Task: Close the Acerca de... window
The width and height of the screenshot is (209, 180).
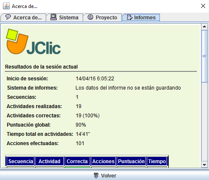Action: 203,6
